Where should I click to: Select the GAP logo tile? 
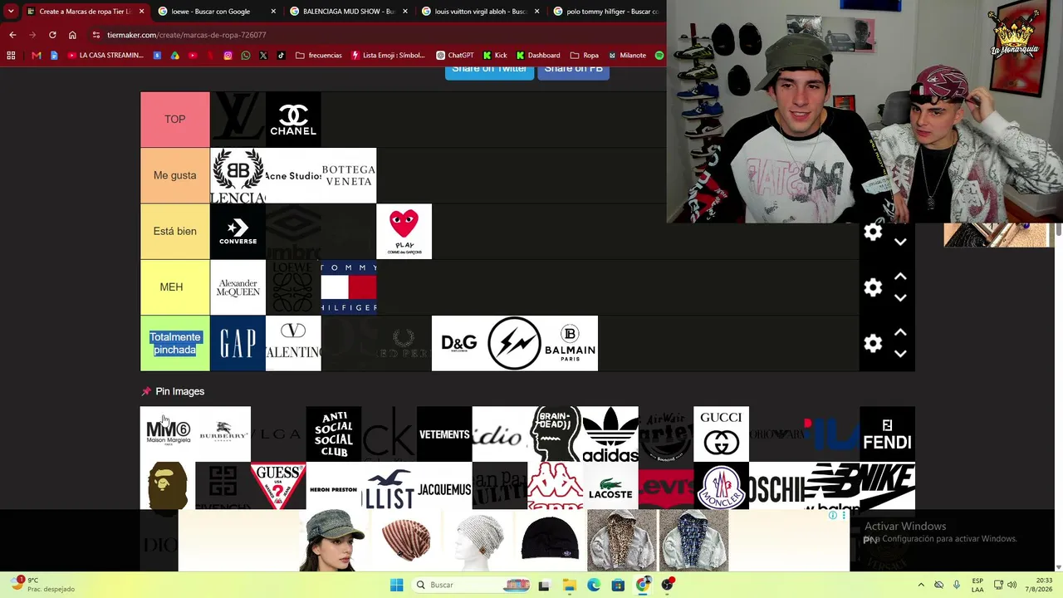[x=238, y=343]
